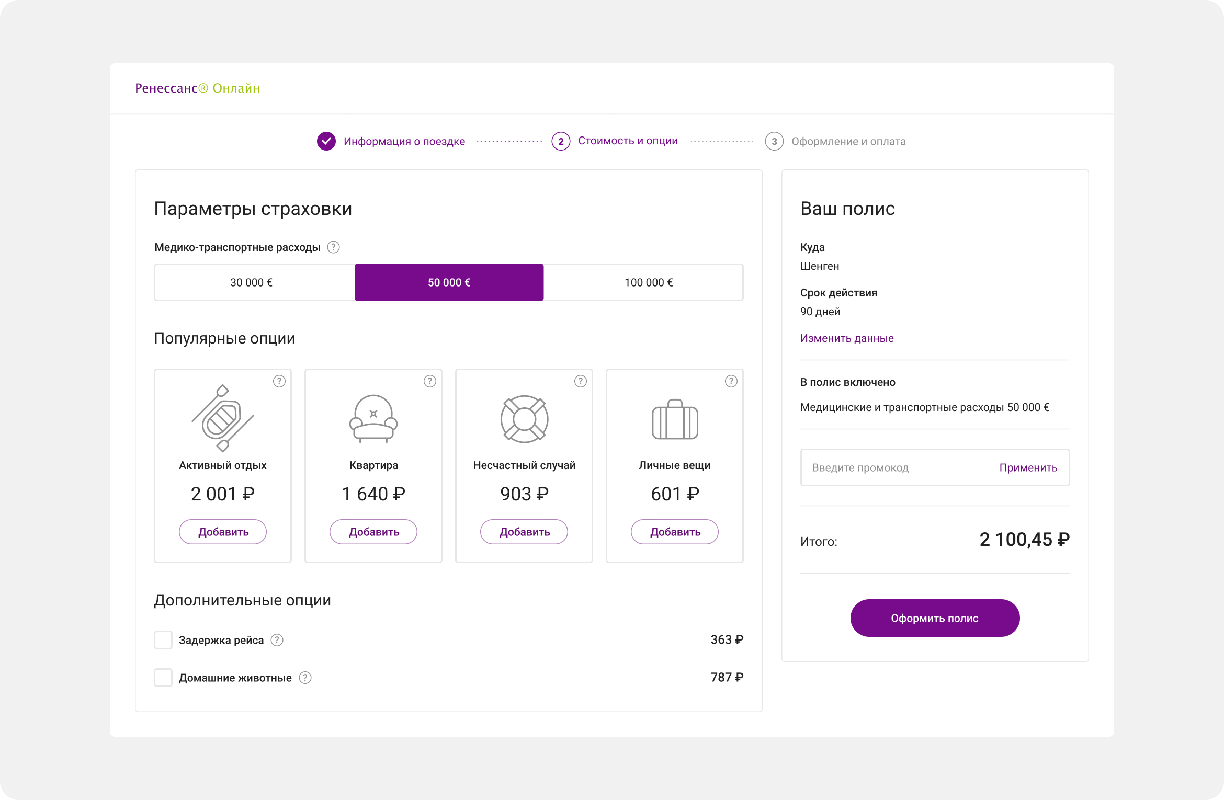Apply promo code with Применить
1224x800 pixels.
(x=1028, y=467)
